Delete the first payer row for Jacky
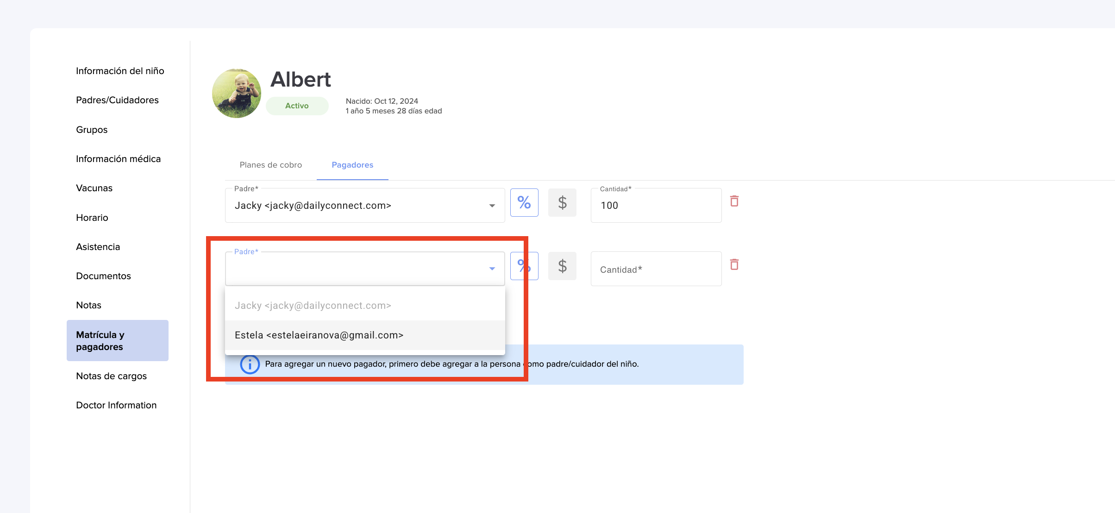 point(734,201)
